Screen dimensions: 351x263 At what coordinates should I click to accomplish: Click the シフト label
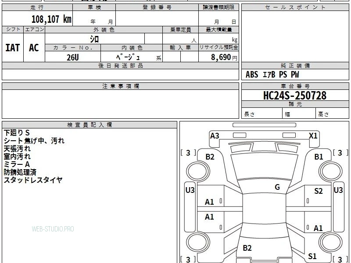point(13,29)
